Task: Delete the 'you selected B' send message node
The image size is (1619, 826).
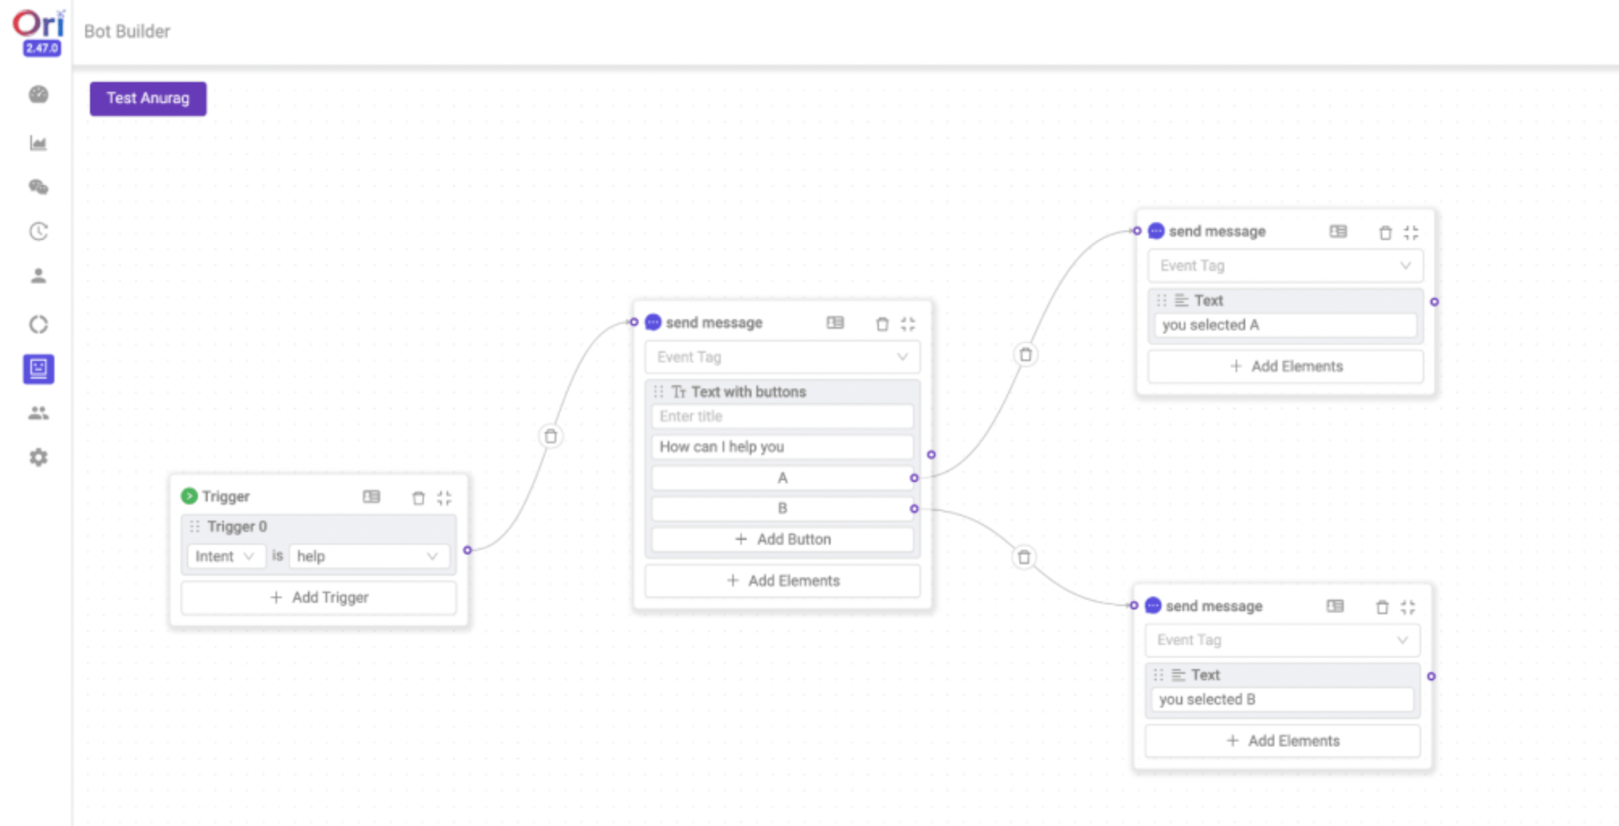Action: [1382, 607]
